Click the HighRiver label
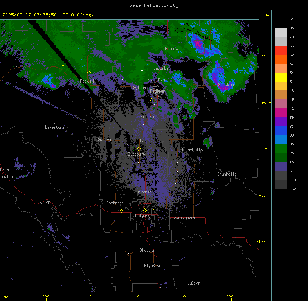Screen dimensions: 308x301 click(154, 266)
